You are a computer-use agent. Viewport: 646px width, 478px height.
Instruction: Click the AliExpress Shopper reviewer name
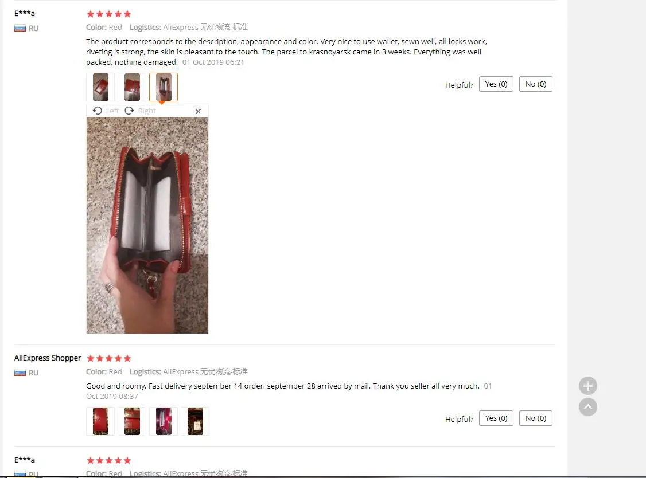click(x=48, y=358)
